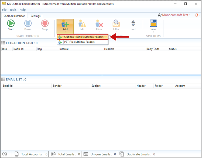The width and height of the screenshot is (202, 158).
Task: Open the File menu
Action: (4, 10)
